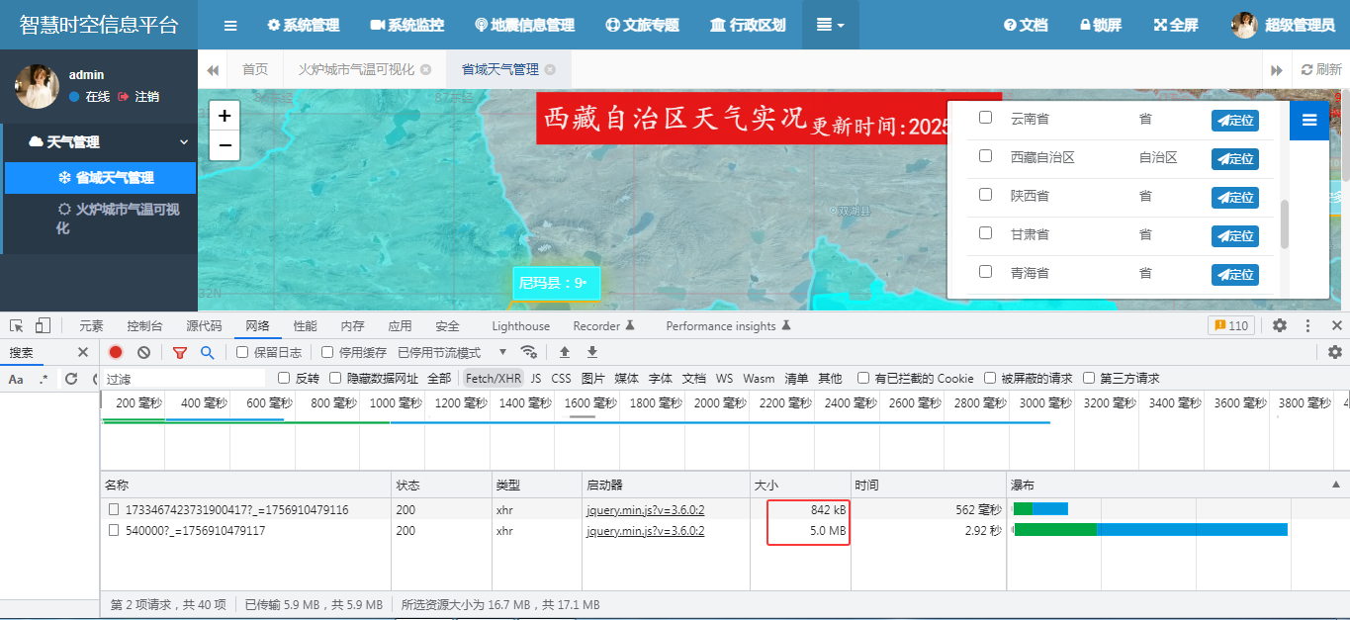
Task: Locate 青海省 with 定位 button
Action: coord(1235,274)
